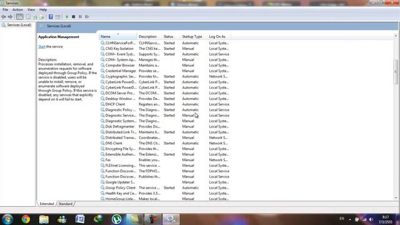This screenshot has width=400, height=225.
Task: Click the Back arrow in toolbar
Action: coord(4,17)
